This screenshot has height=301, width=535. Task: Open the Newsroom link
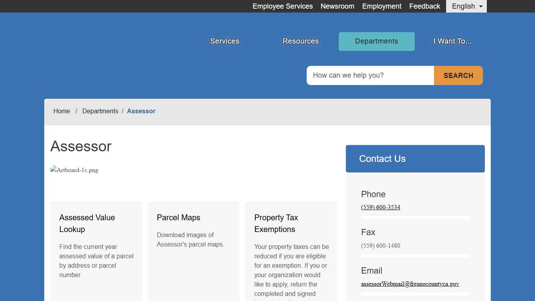[x=337, y=6]
